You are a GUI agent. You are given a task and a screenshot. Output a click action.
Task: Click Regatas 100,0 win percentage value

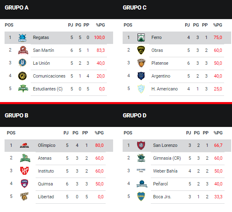pos(99,37)
